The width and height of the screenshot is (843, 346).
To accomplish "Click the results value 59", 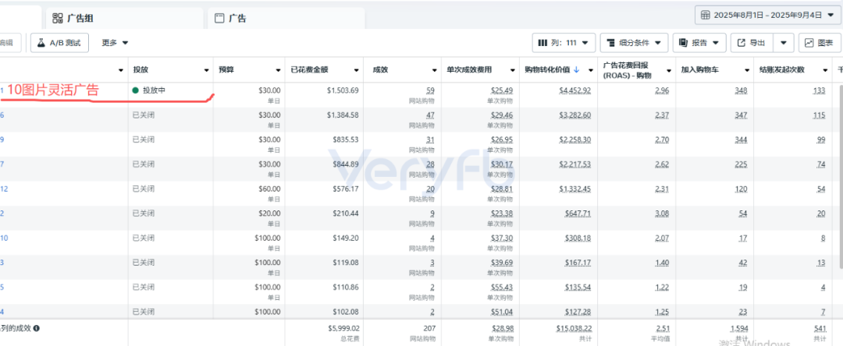I will pyautogui.click(x=430, y=90).
